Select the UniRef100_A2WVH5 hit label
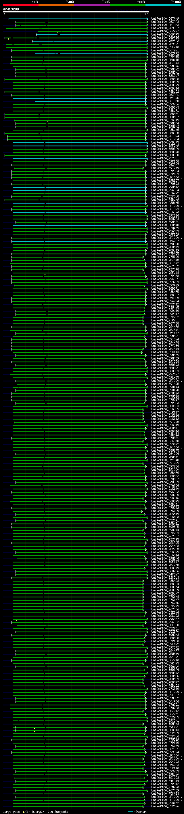 pyautogui.click(x=165, y=203)
